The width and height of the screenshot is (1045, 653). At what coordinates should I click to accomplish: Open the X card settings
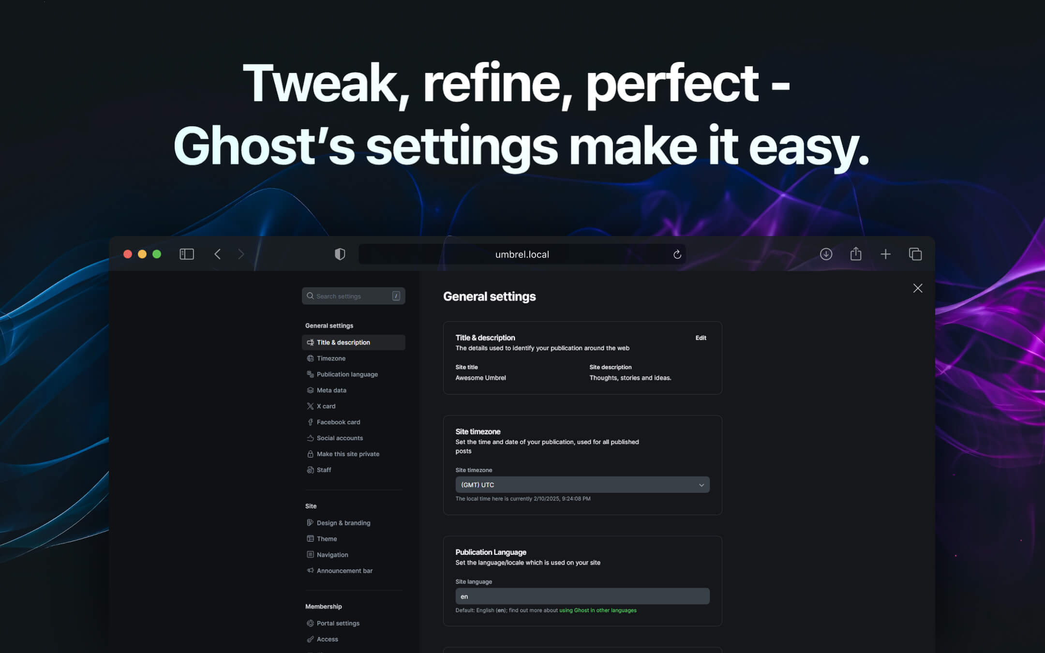(x=326, y=406)
